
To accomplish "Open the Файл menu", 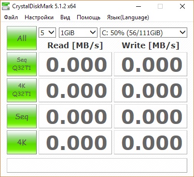I will click(11, 17).
